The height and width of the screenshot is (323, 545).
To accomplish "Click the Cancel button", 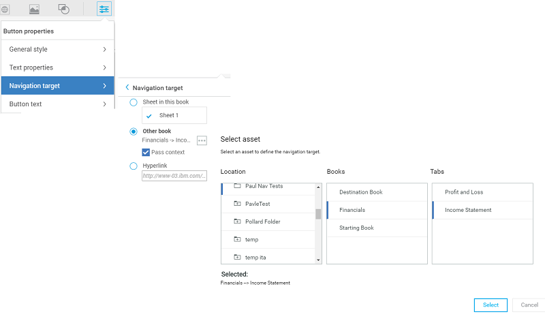I will tap(529, 305).
